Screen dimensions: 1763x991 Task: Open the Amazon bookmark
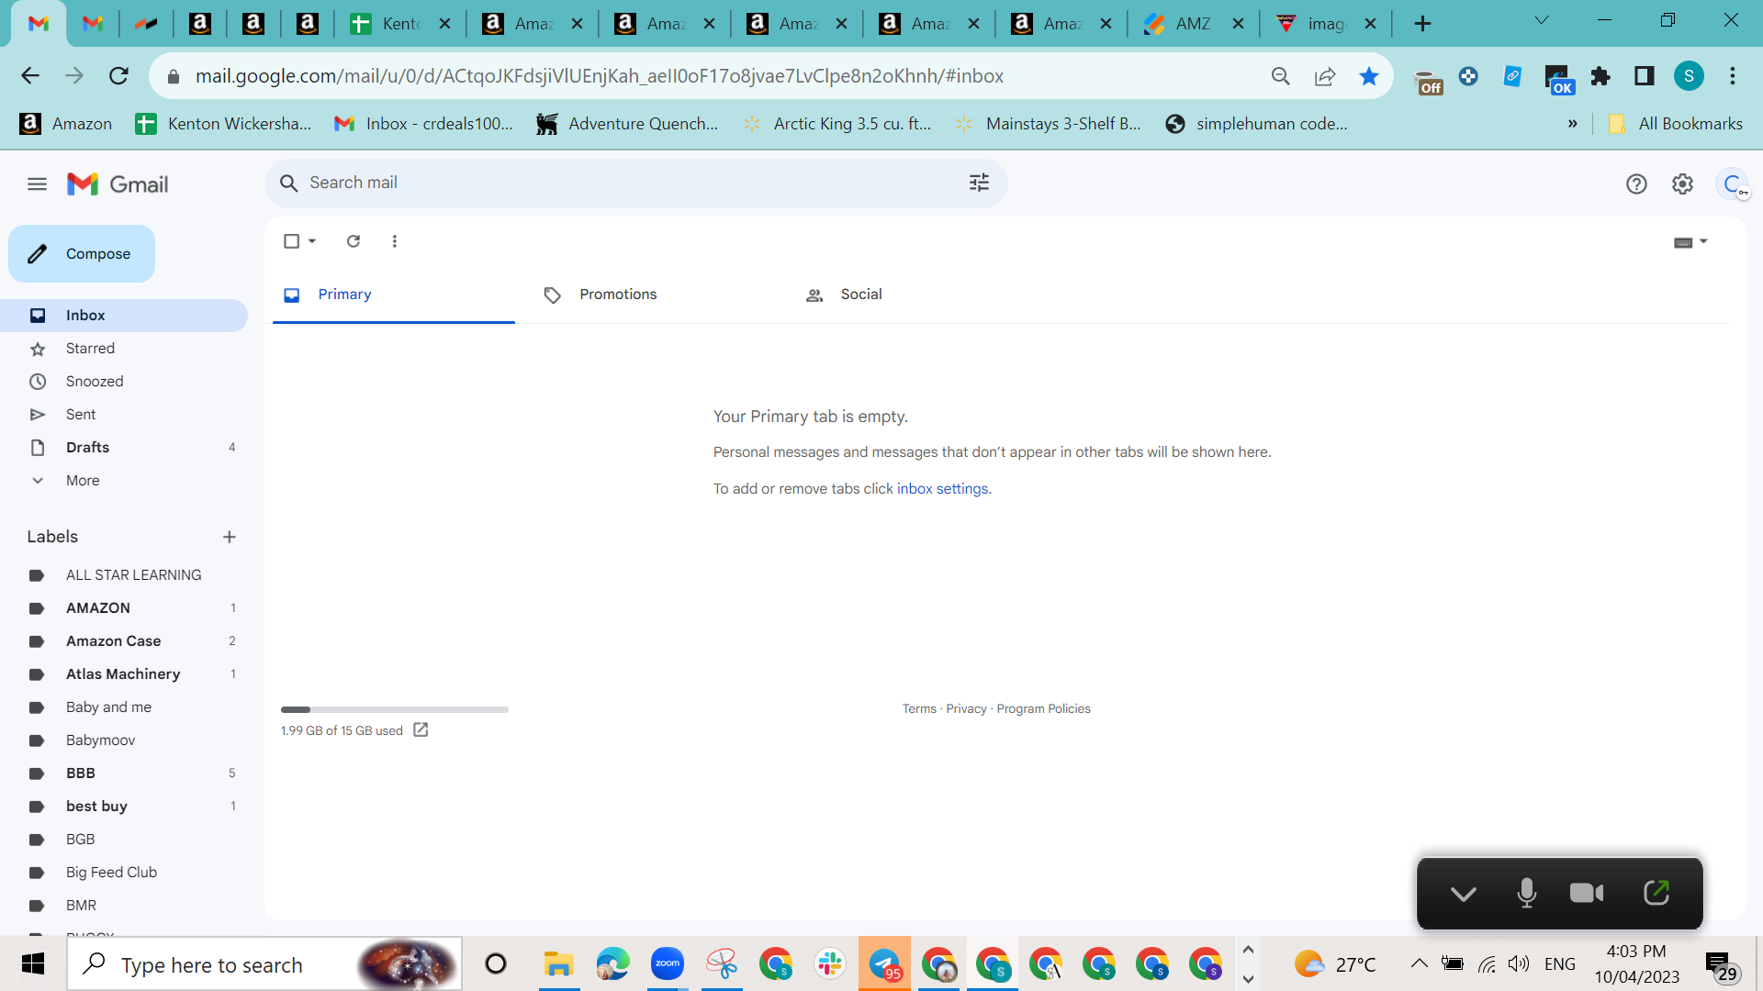click(x=65, y=124)
